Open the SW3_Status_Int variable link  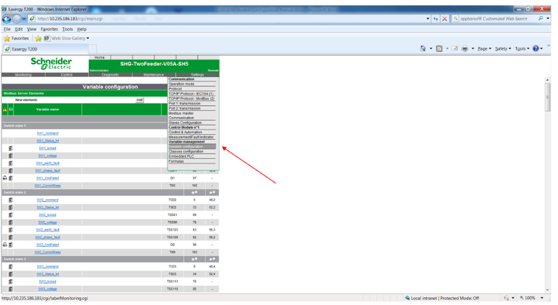[48, 274]
